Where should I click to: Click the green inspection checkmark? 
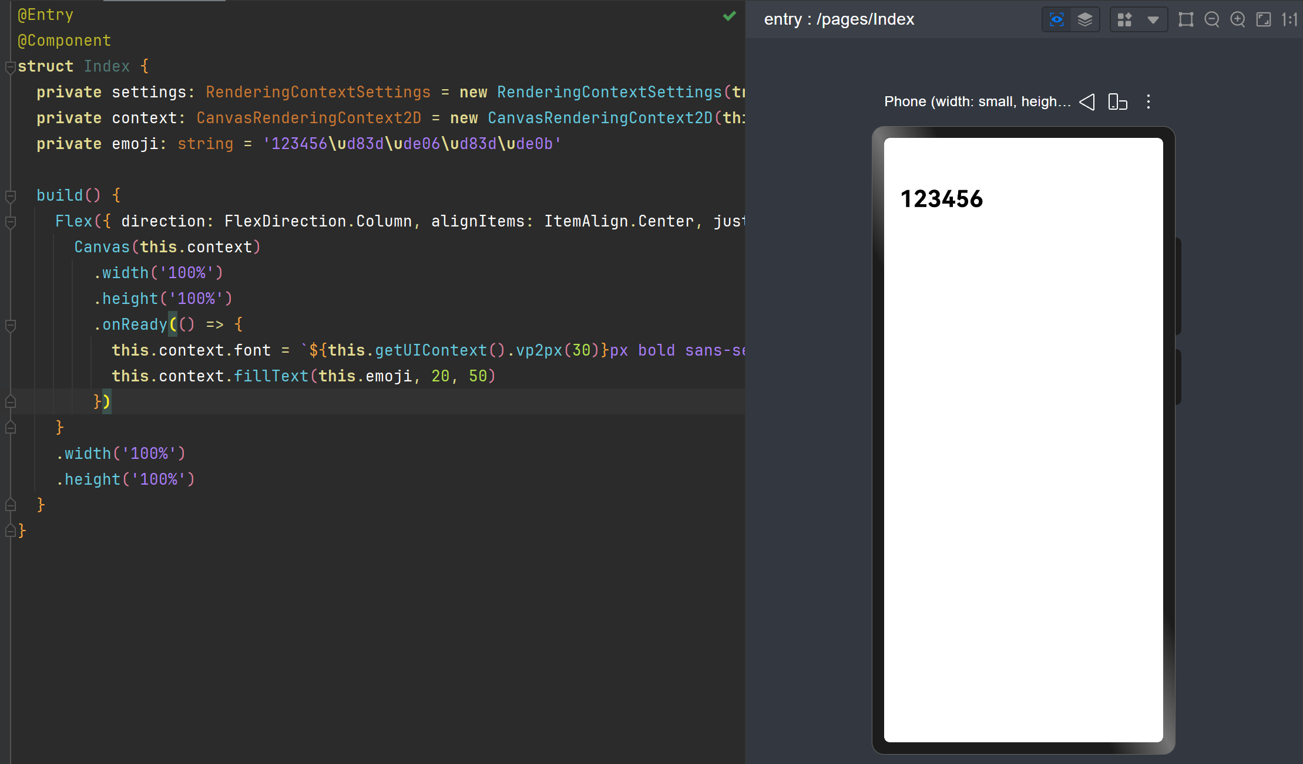pos(729,16)
